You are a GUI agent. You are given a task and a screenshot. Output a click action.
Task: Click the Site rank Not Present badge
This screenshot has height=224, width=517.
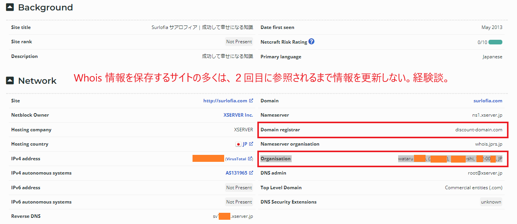click(239, 42)
